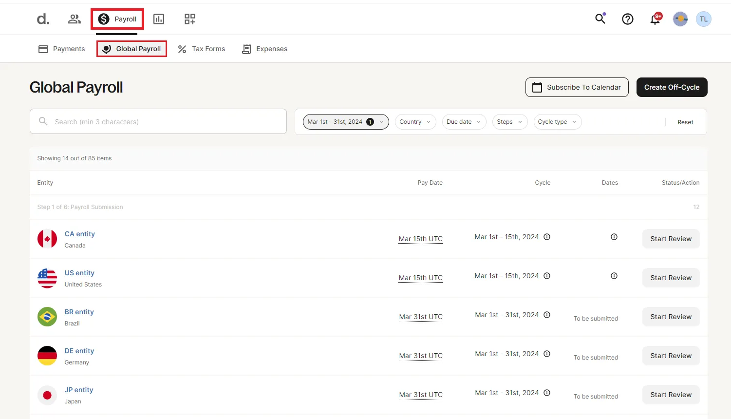Click the Create Off-Cycle button
Screen dimensions: 731x419
coord(672,87)
